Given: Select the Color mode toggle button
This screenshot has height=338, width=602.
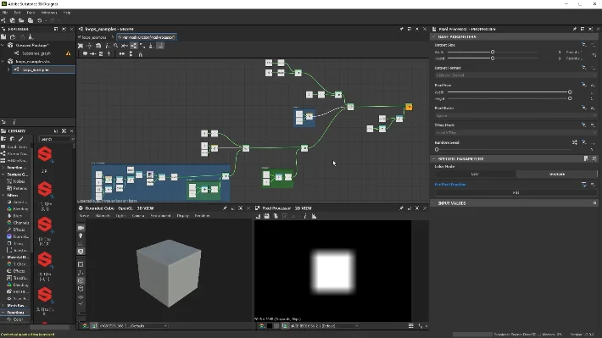Looking at the screenshot, I should click(x=475, y=175).
